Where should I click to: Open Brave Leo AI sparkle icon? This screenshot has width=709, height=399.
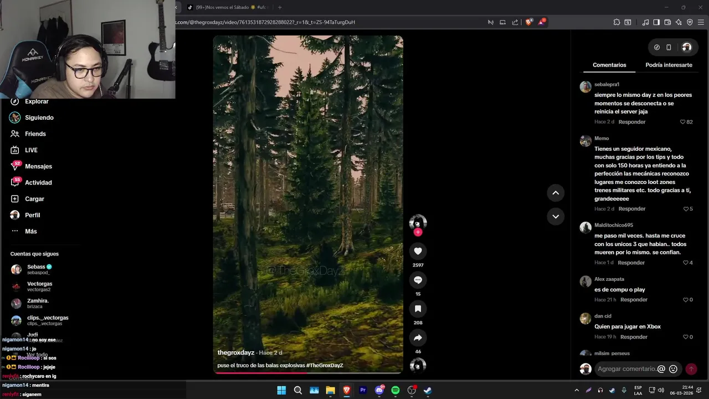tap(679, 22)
